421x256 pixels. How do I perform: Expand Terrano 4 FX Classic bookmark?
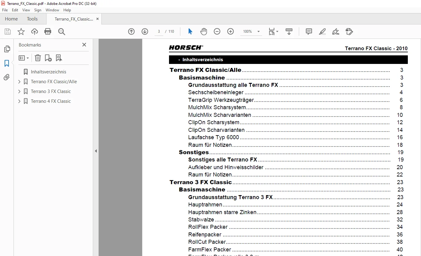(x=19, y=101)
